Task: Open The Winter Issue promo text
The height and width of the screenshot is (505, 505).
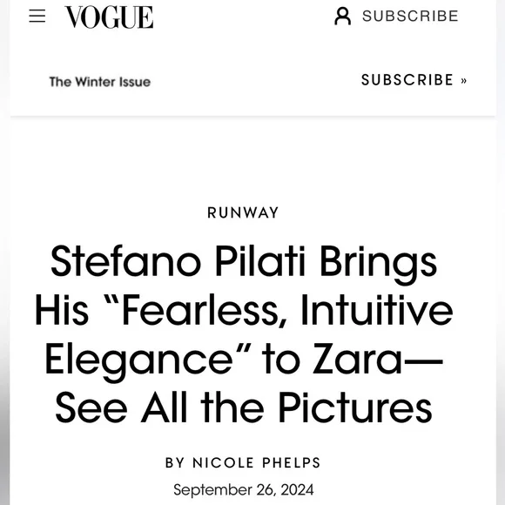Action: (x=100, y=82)
